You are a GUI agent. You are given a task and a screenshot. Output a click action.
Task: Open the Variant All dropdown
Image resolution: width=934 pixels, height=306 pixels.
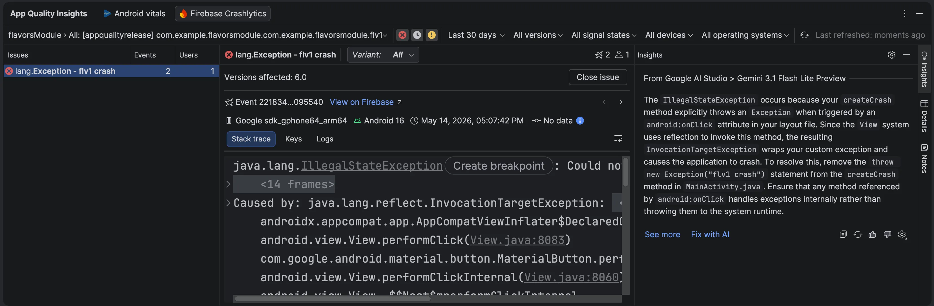coord(383,55)
